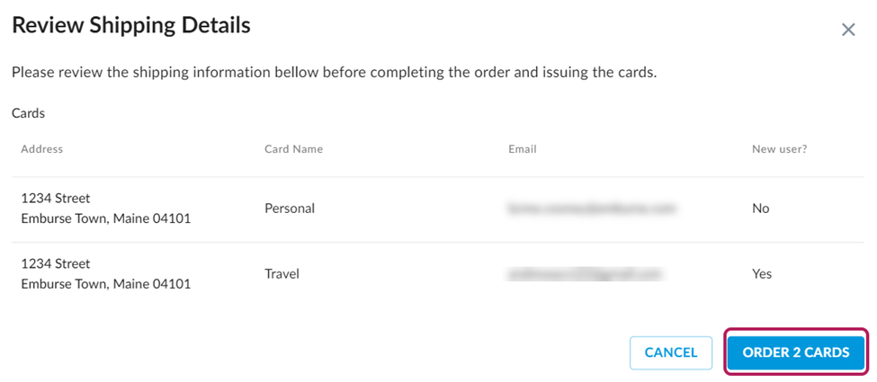
Task: Click 1234 Street in the Personal row
Action: (56, 199)
